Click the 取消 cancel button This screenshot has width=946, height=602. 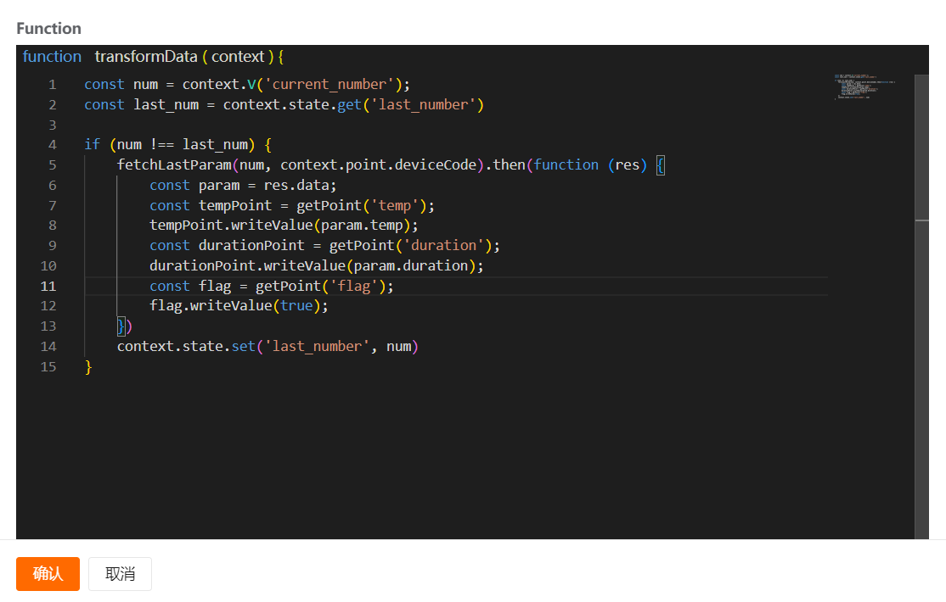point(120,574)
